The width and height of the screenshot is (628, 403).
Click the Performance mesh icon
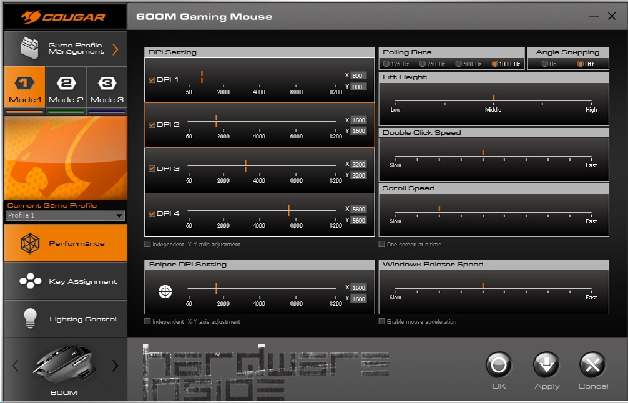point(30,243)
